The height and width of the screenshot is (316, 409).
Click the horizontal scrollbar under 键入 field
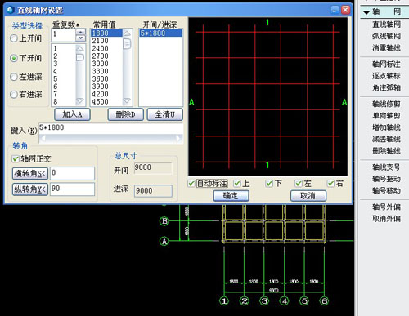click(111, 139)
